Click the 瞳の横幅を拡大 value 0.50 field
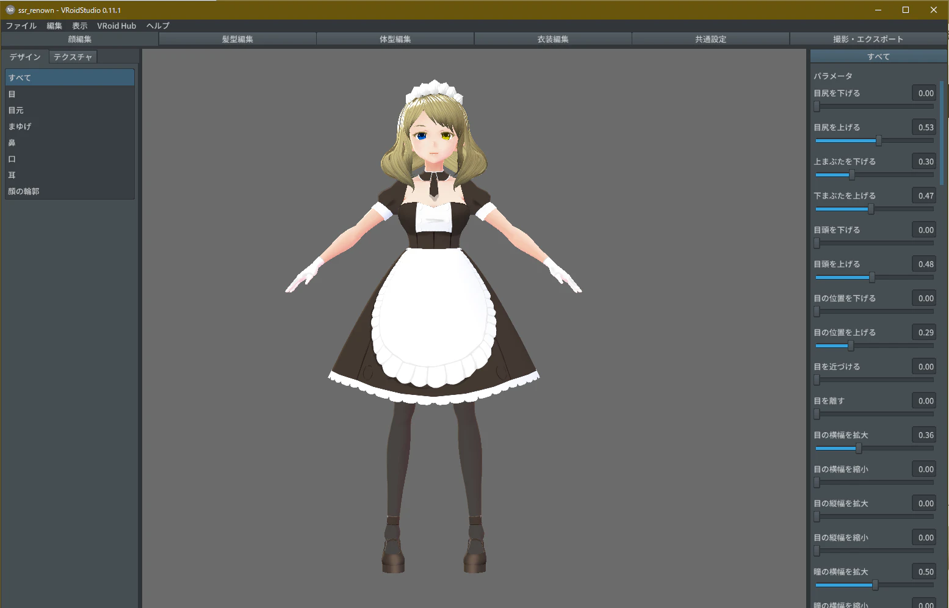The height and width of the screenshot is (608, 949). (924, 571)
